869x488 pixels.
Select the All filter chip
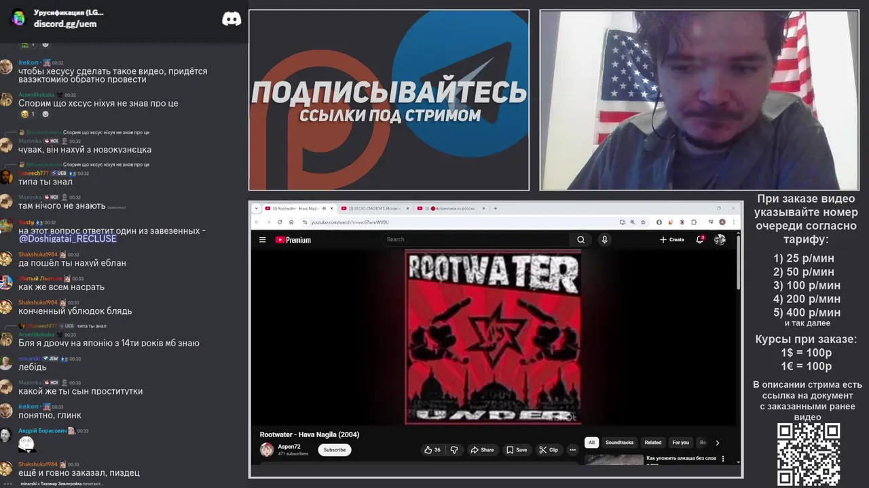tap(591, 443)
